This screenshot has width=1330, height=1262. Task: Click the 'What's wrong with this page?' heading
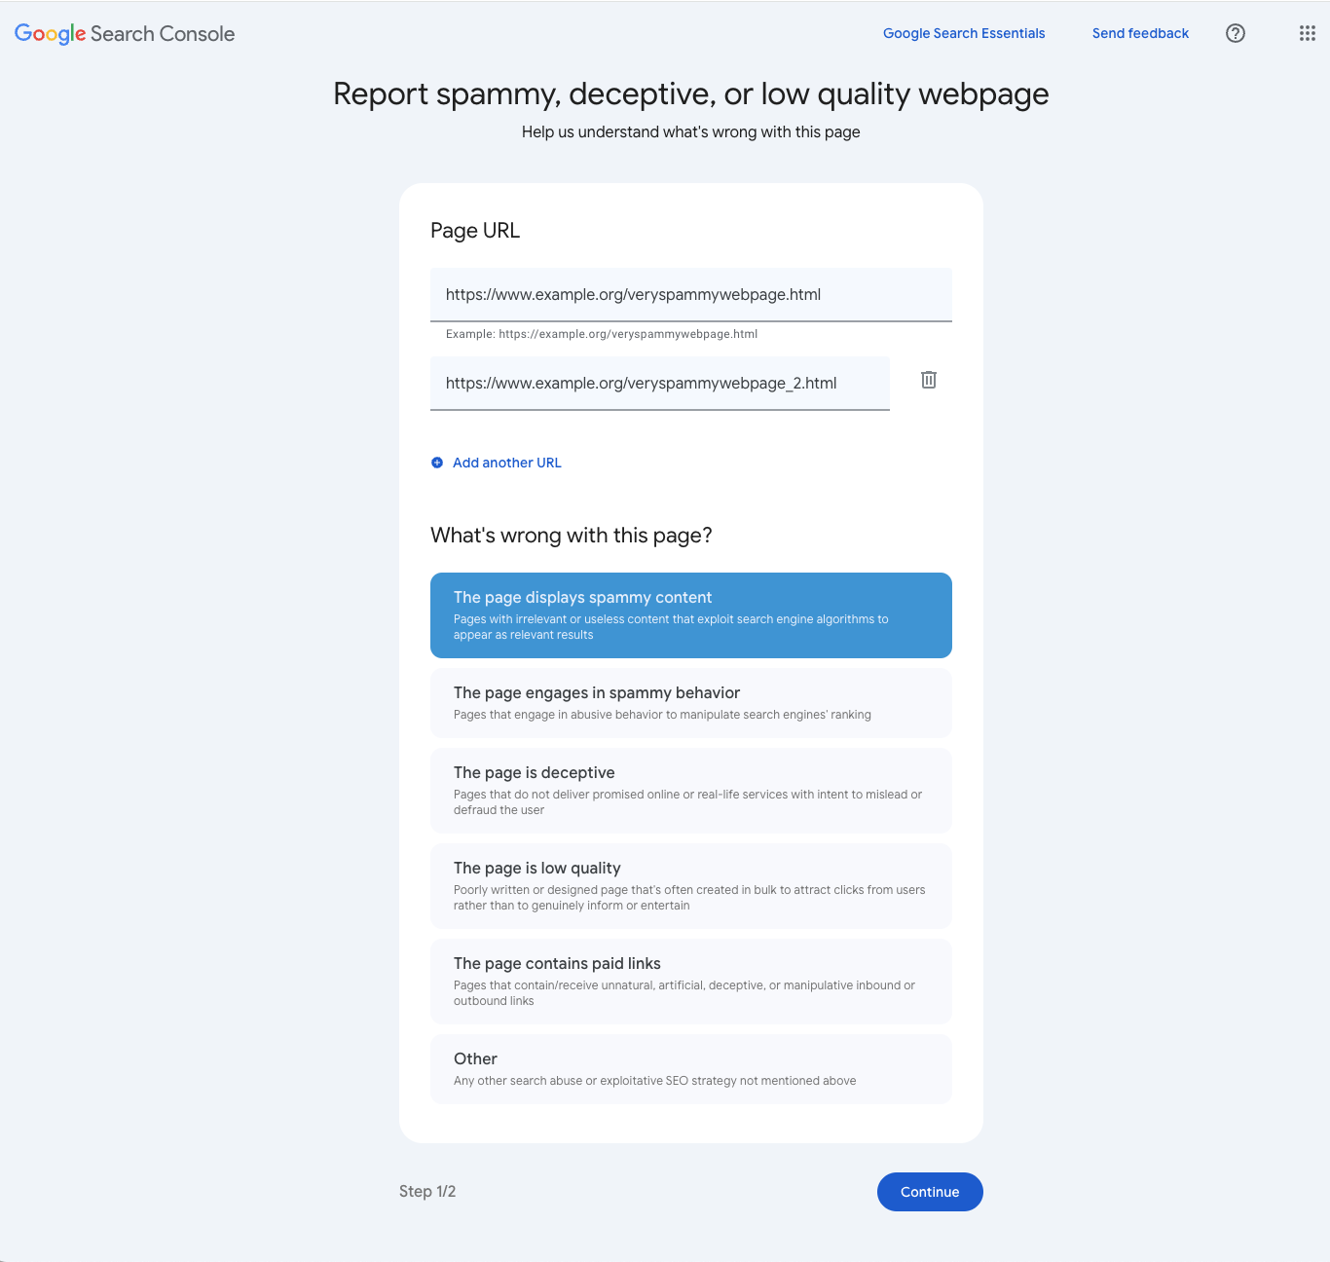click(x=571, y=535)
